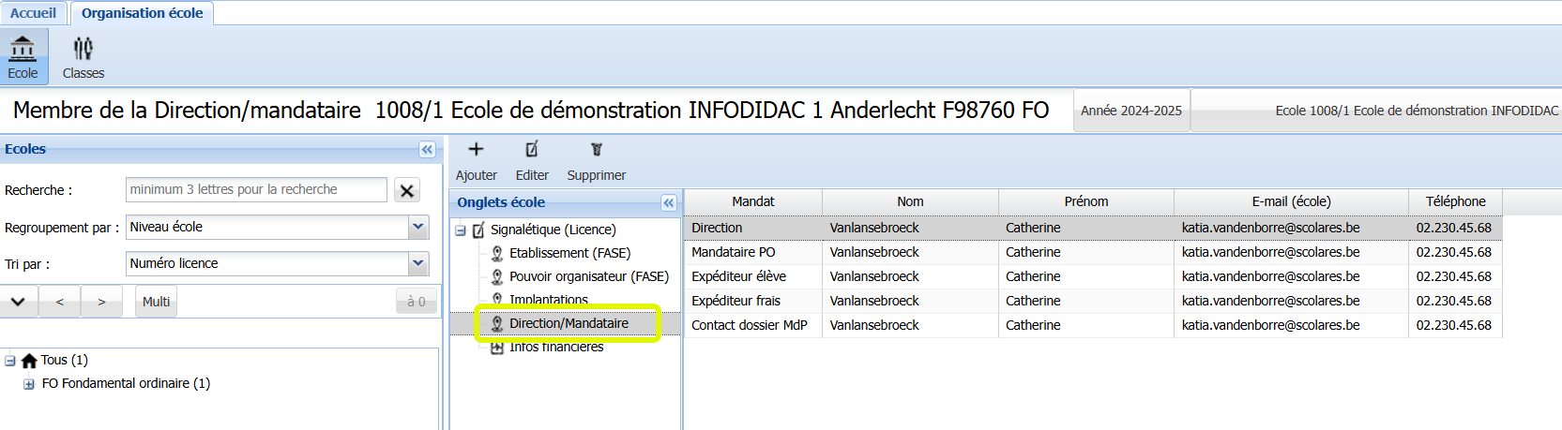Open the Classes ribbon icon
This screenshot has height=430, width=1562.
(83, 48)
